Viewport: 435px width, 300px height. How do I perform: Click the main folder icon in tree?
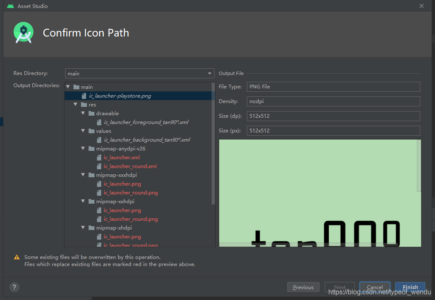tap(76, 87)
